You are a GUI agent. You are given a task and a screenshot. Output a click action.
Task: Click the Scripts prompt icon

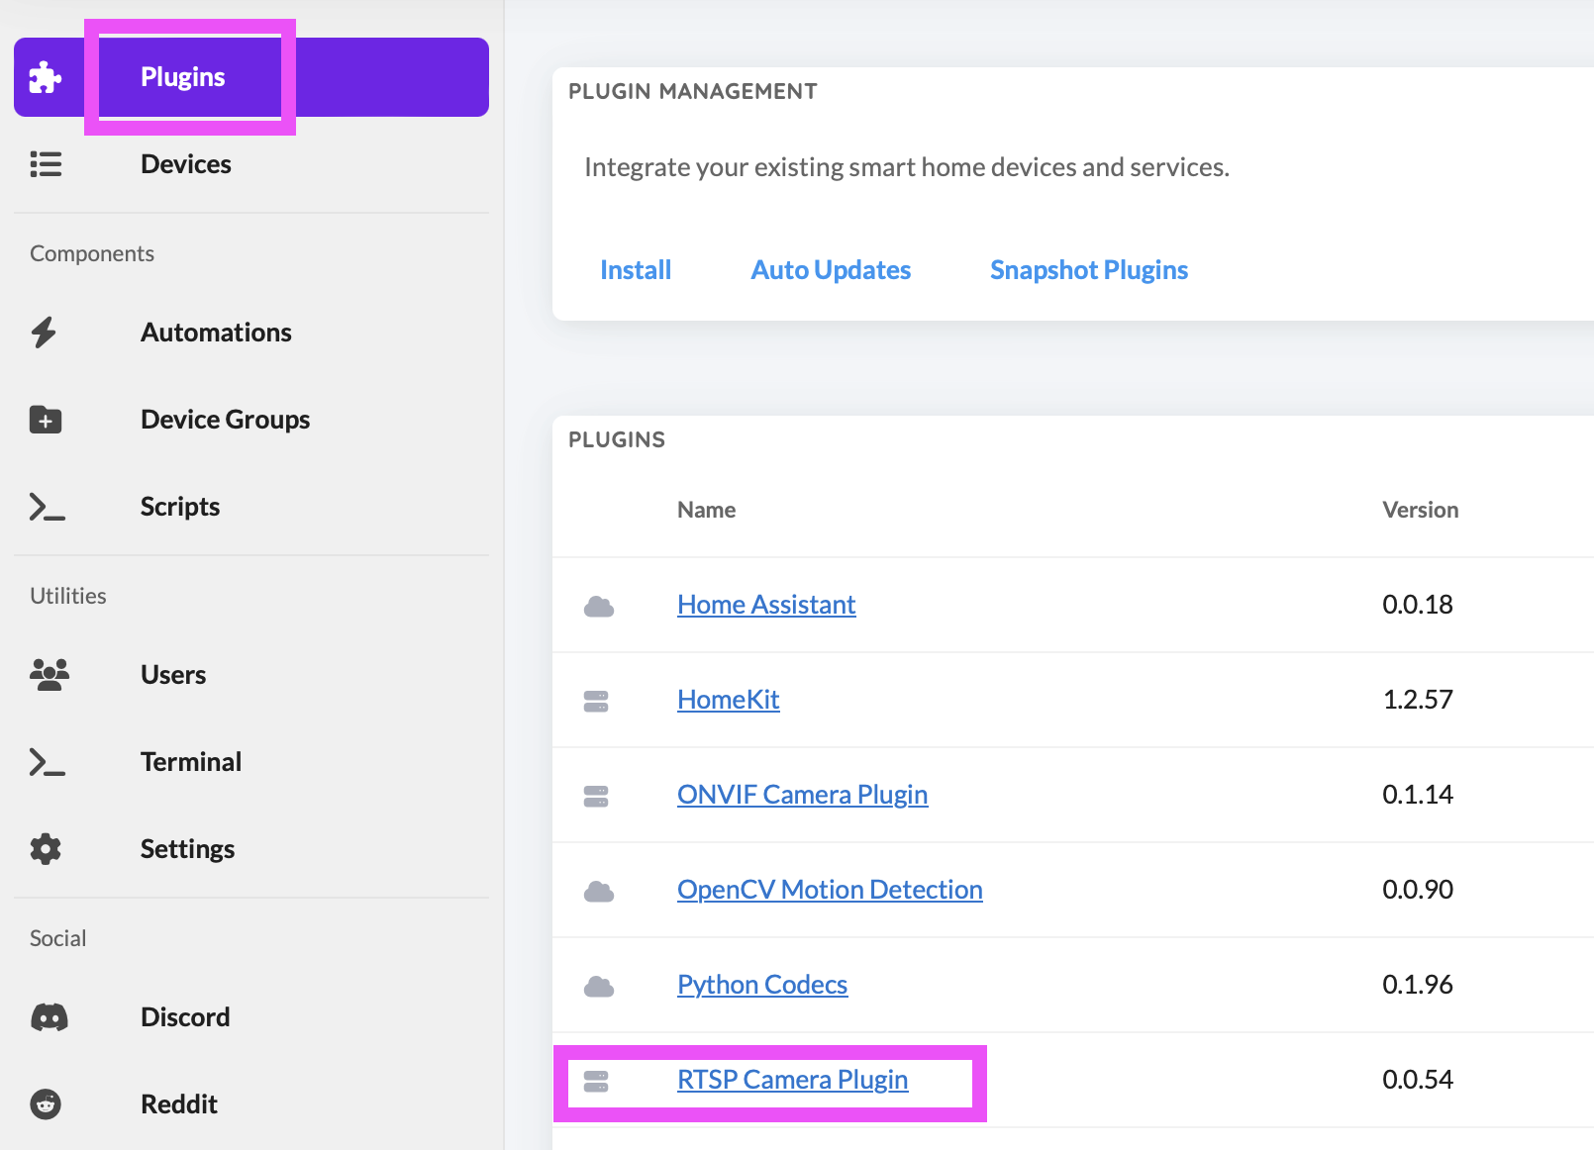tap(47, 507)
